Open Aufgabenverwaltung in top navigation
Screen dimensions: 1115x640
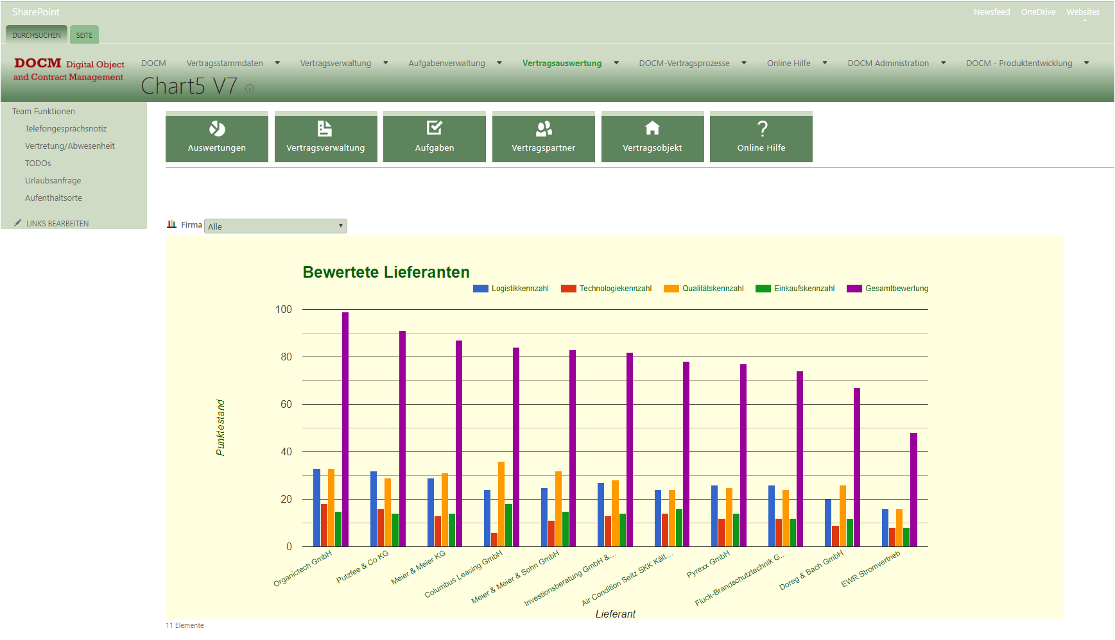447,63
